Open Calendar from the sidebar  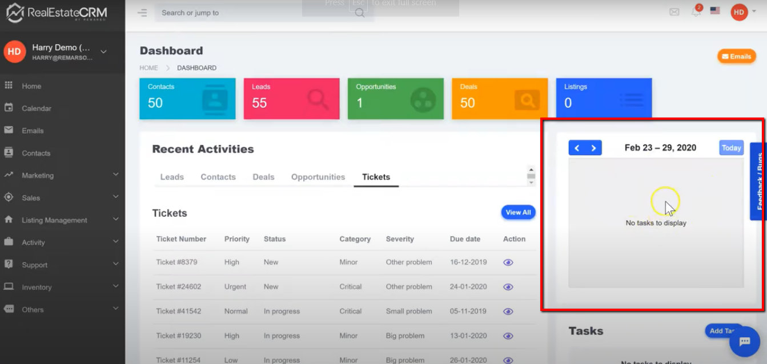coord(37,108)
